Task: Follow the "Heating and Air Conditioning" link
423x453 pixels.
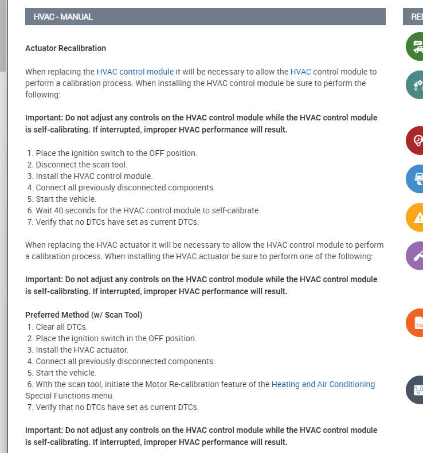Action: click(x=323, y=384)
